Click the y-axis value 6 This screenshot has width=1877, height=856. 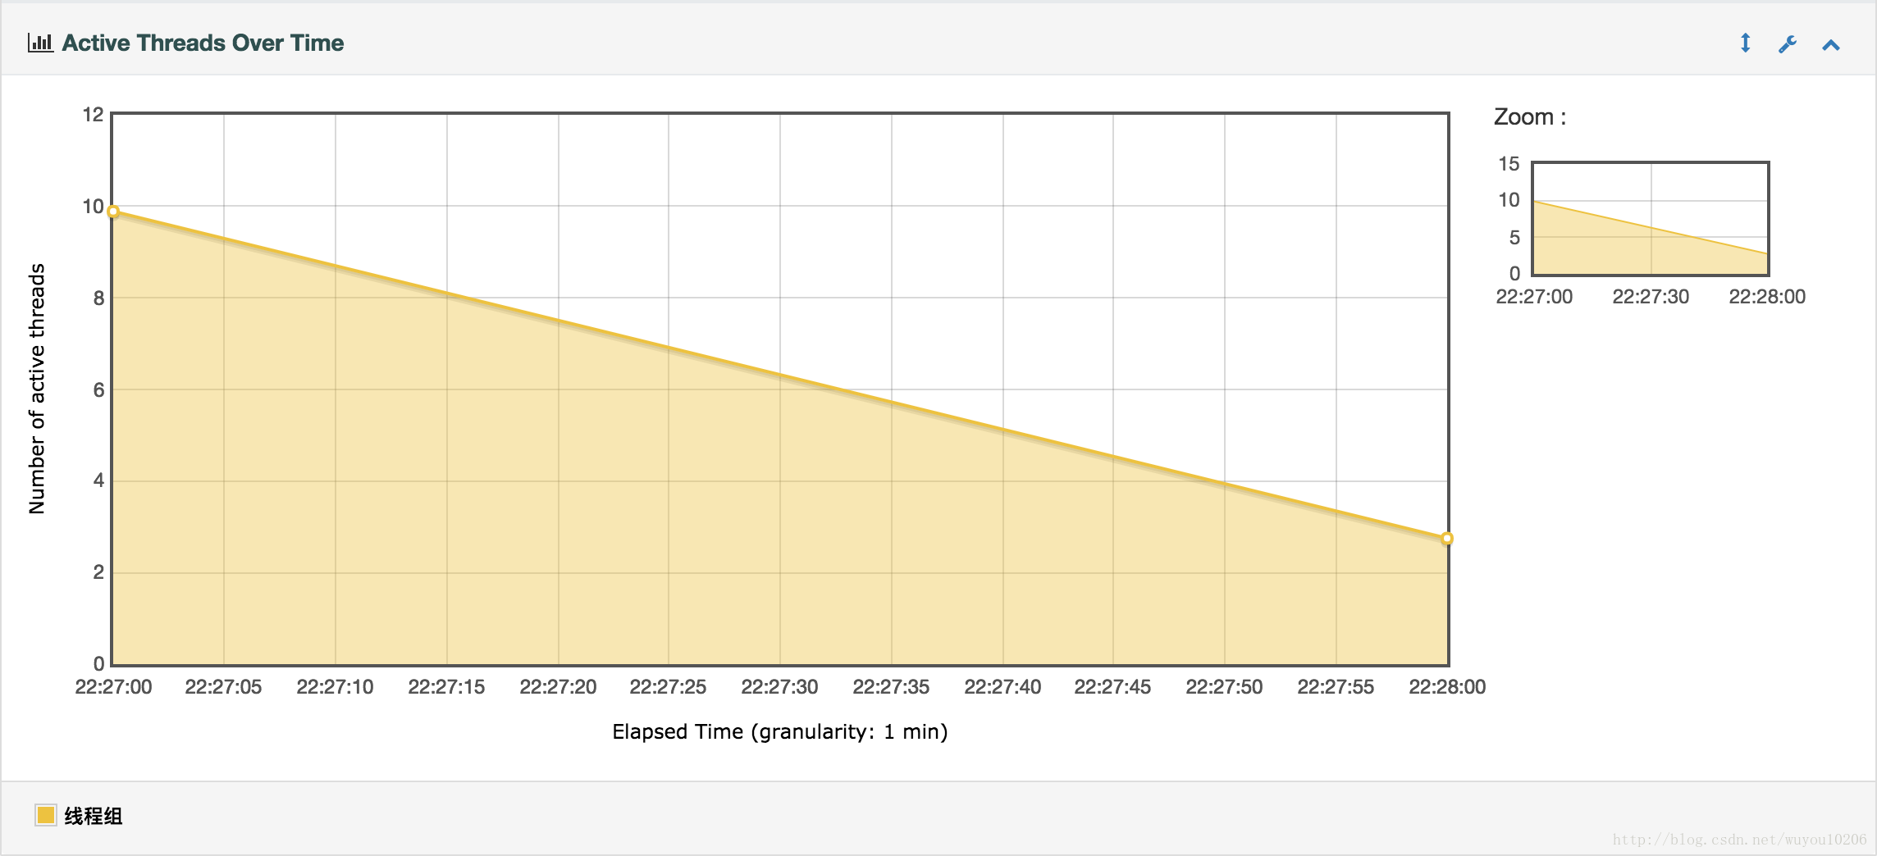(99, 390)
